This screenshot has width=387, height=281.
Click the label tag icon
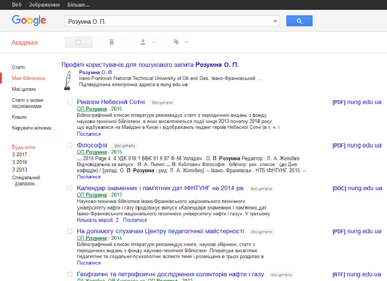tap(176, 42)
